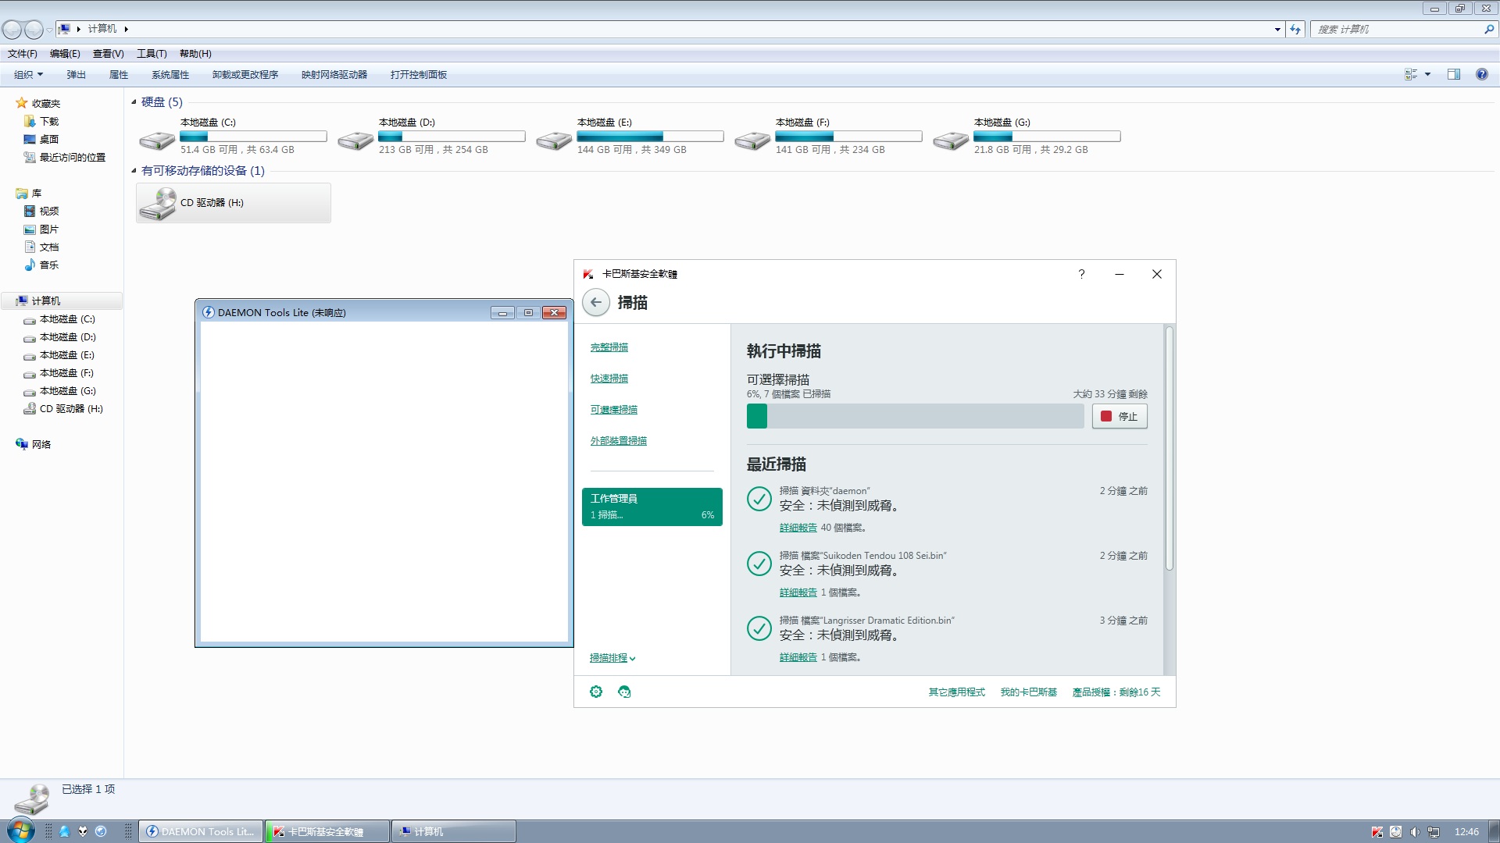This screenshot has height=843, width=1500.
Task: Click the Kaspersky help question mark
Action: 1081,274
